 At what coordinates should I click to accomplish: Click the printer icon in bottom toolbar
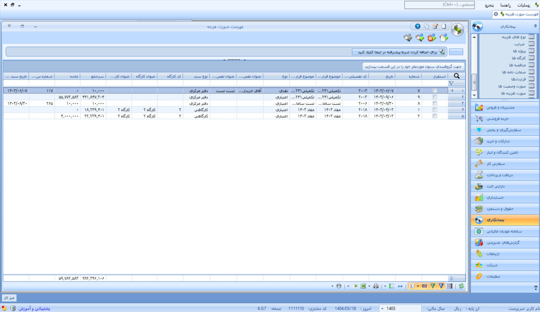click(x=376, y=286)
